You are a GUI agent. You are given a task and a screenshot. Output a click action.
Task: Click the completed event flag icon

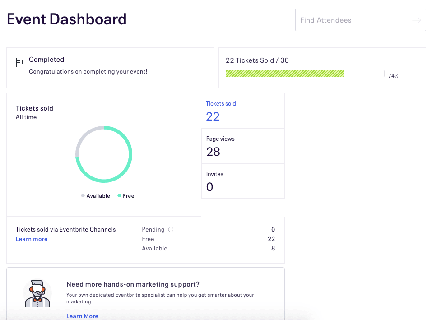pyautogui.click(x=19, y=62)
